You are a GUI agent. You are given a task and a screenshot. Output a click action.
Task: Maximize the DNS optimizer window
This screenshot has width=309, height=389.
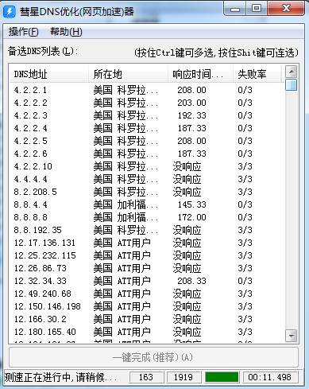click(257, 9)
